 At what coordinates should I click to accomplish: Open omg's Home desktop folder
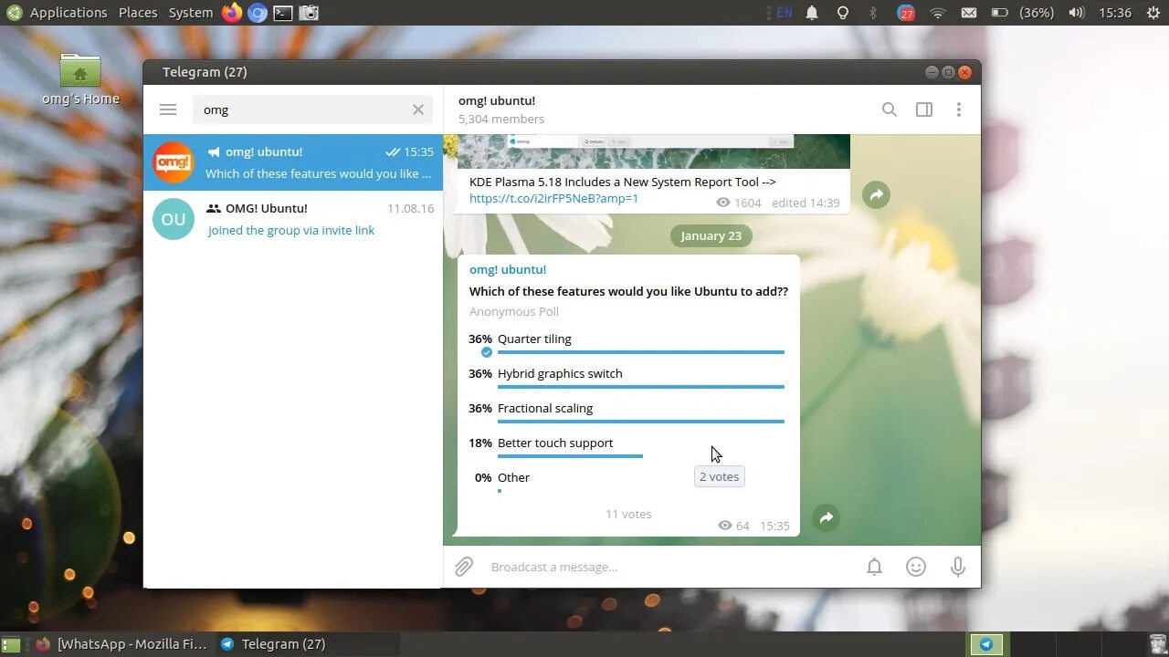point(80,78)
